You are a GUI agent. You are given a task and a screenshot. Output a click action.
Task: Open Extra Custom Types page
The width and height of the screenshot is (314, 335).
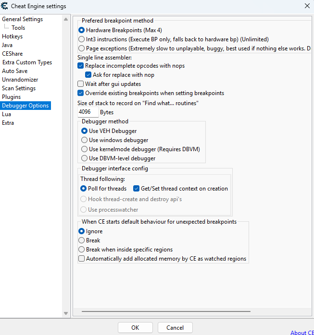pos(27,62)
